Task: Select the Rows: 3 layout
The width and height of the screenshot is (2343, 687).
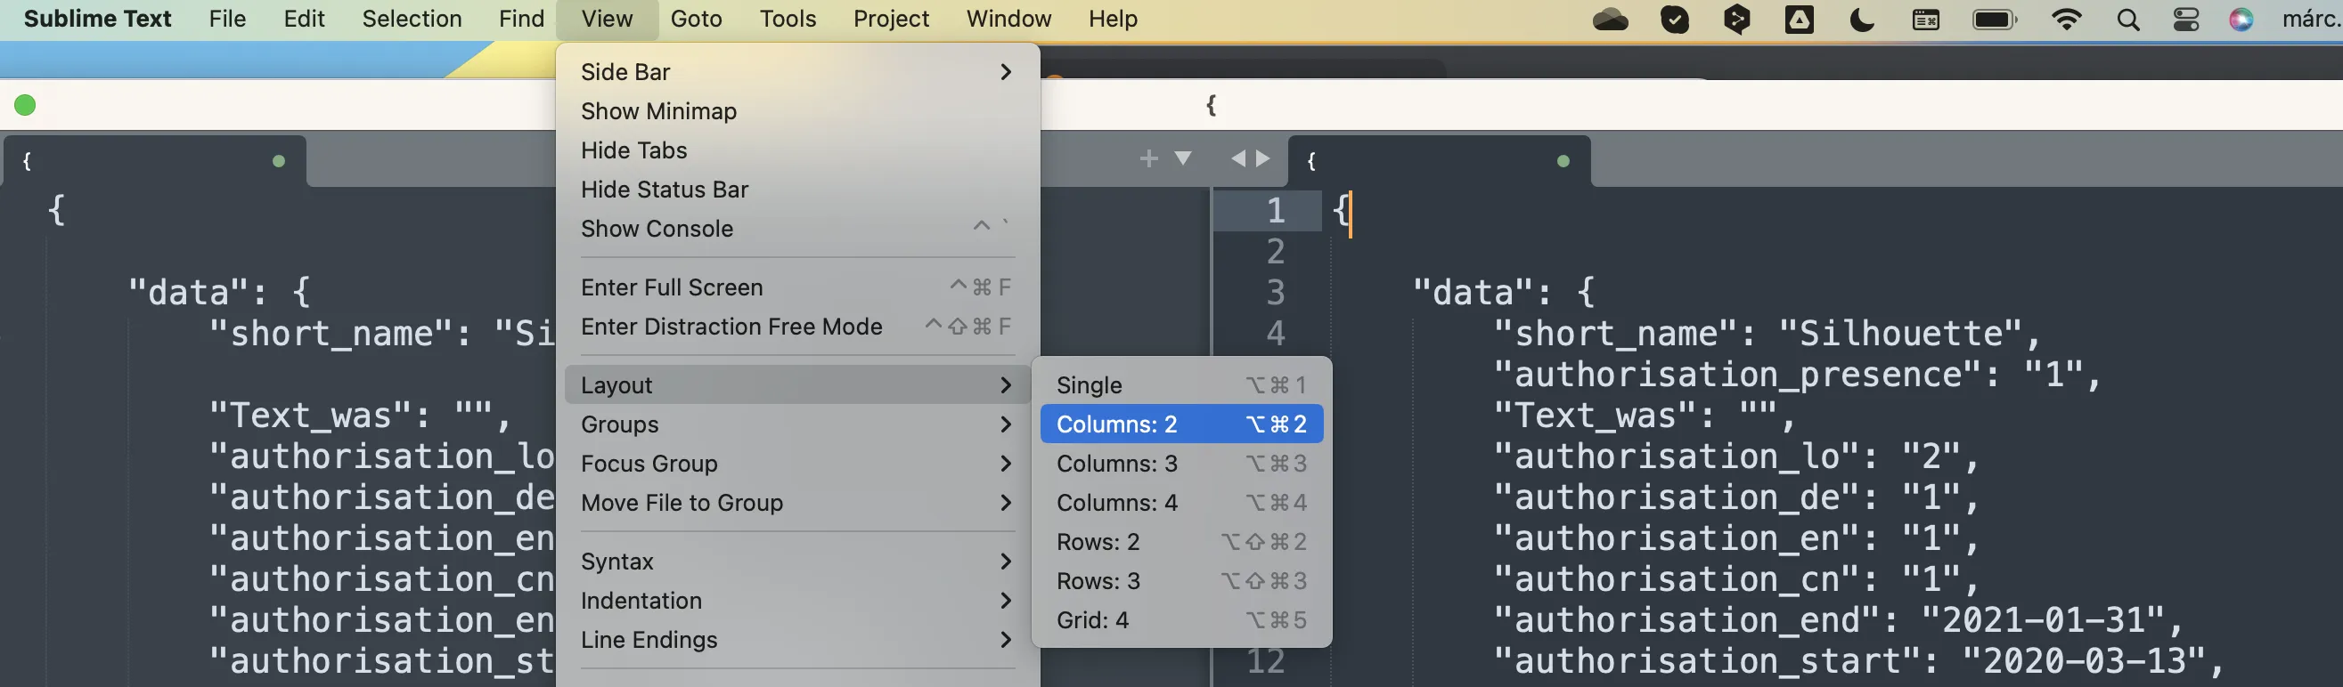Action: coord(1181,581)
